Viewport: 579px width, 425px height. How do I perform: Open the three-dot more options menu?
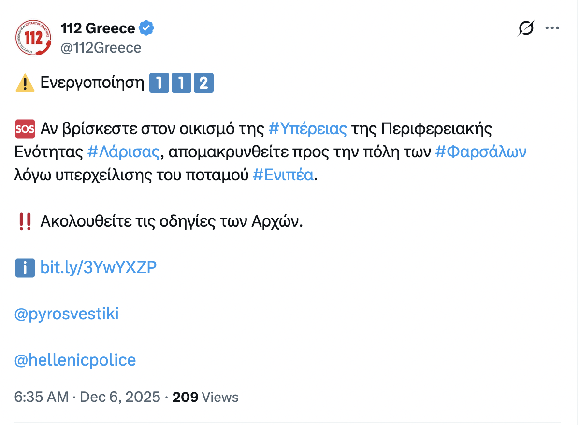tap(552, 28)
